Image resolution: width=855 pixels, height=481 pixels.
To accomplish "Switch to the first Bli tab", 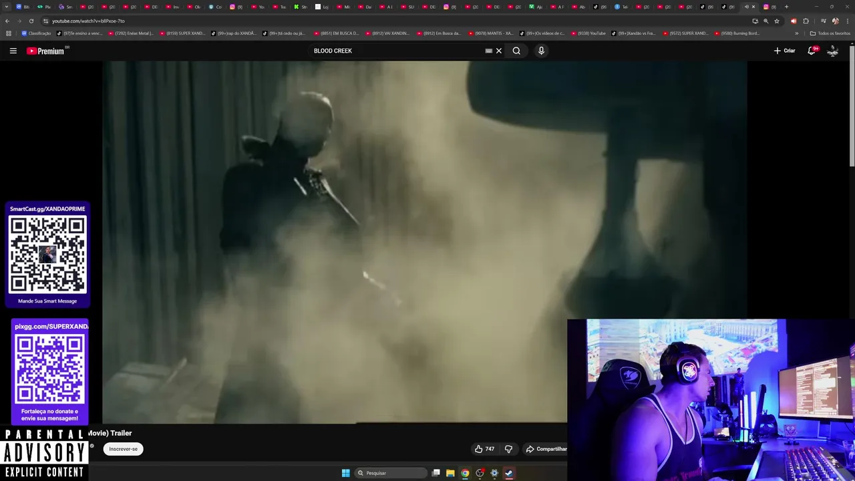I will [23, 7].
